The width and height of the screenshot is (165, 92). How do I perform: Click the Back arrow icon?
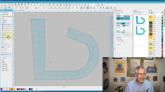pos(100,8)
